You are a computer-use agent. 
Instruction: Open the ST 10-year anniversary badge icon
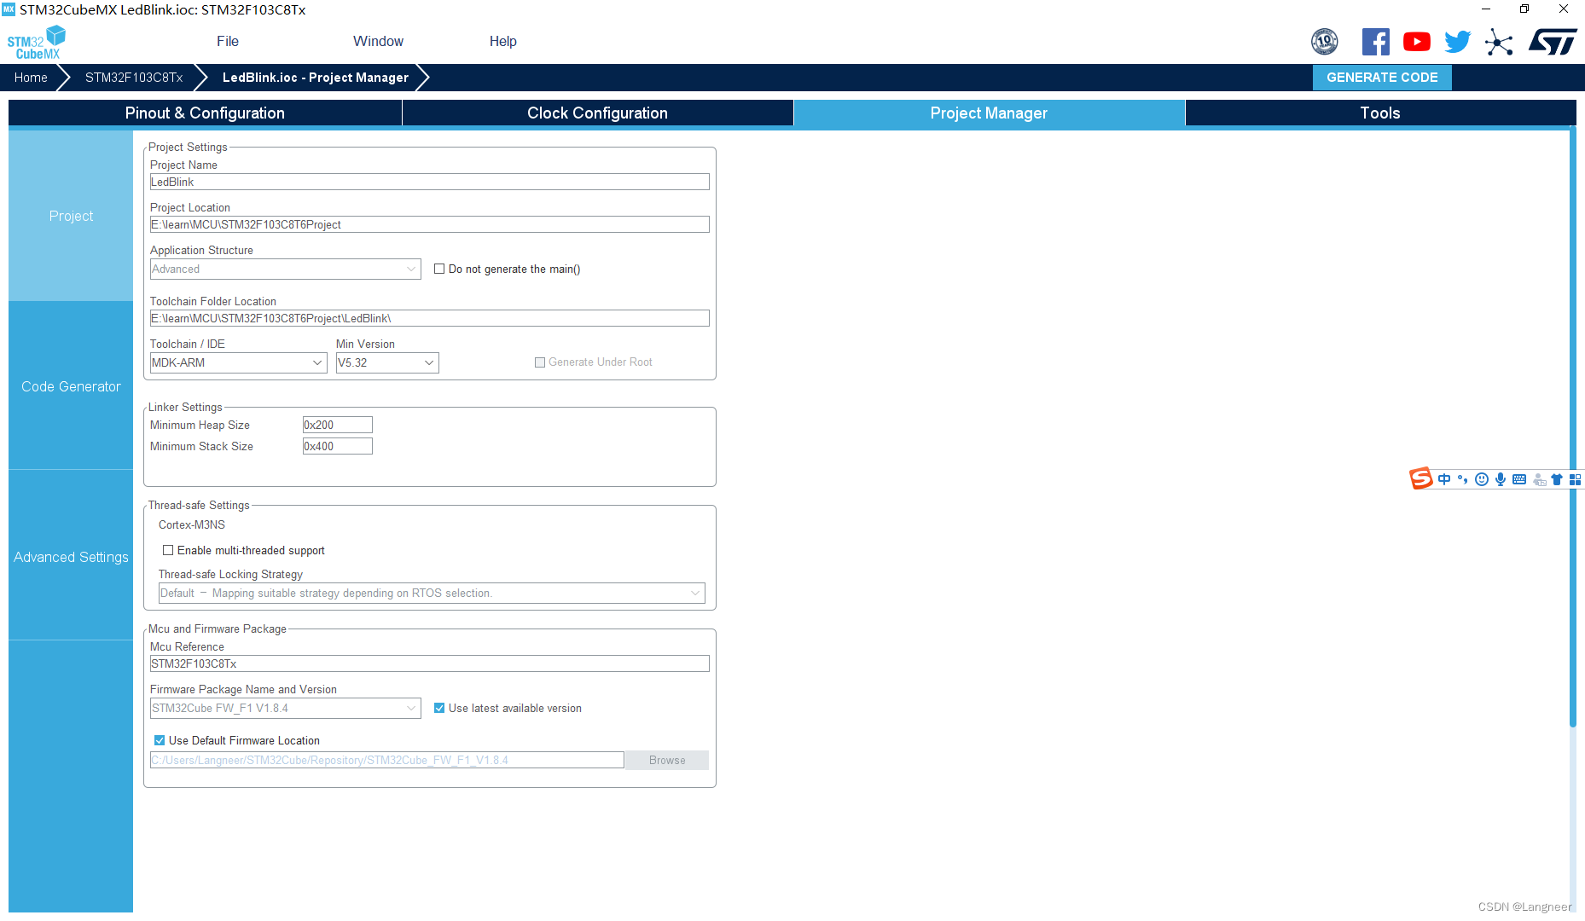tap(1324, 41)
